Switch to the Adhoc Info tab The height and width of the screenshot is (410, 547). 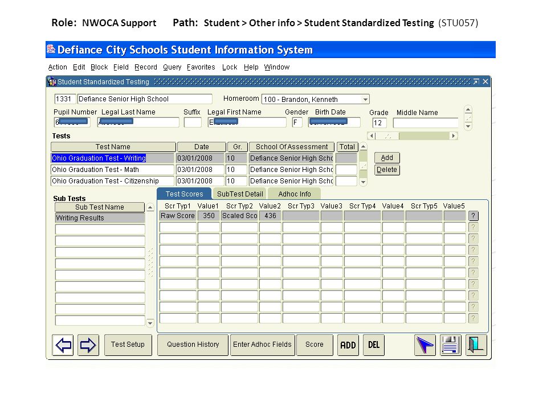pyautogui.click(x=295, y=194)
